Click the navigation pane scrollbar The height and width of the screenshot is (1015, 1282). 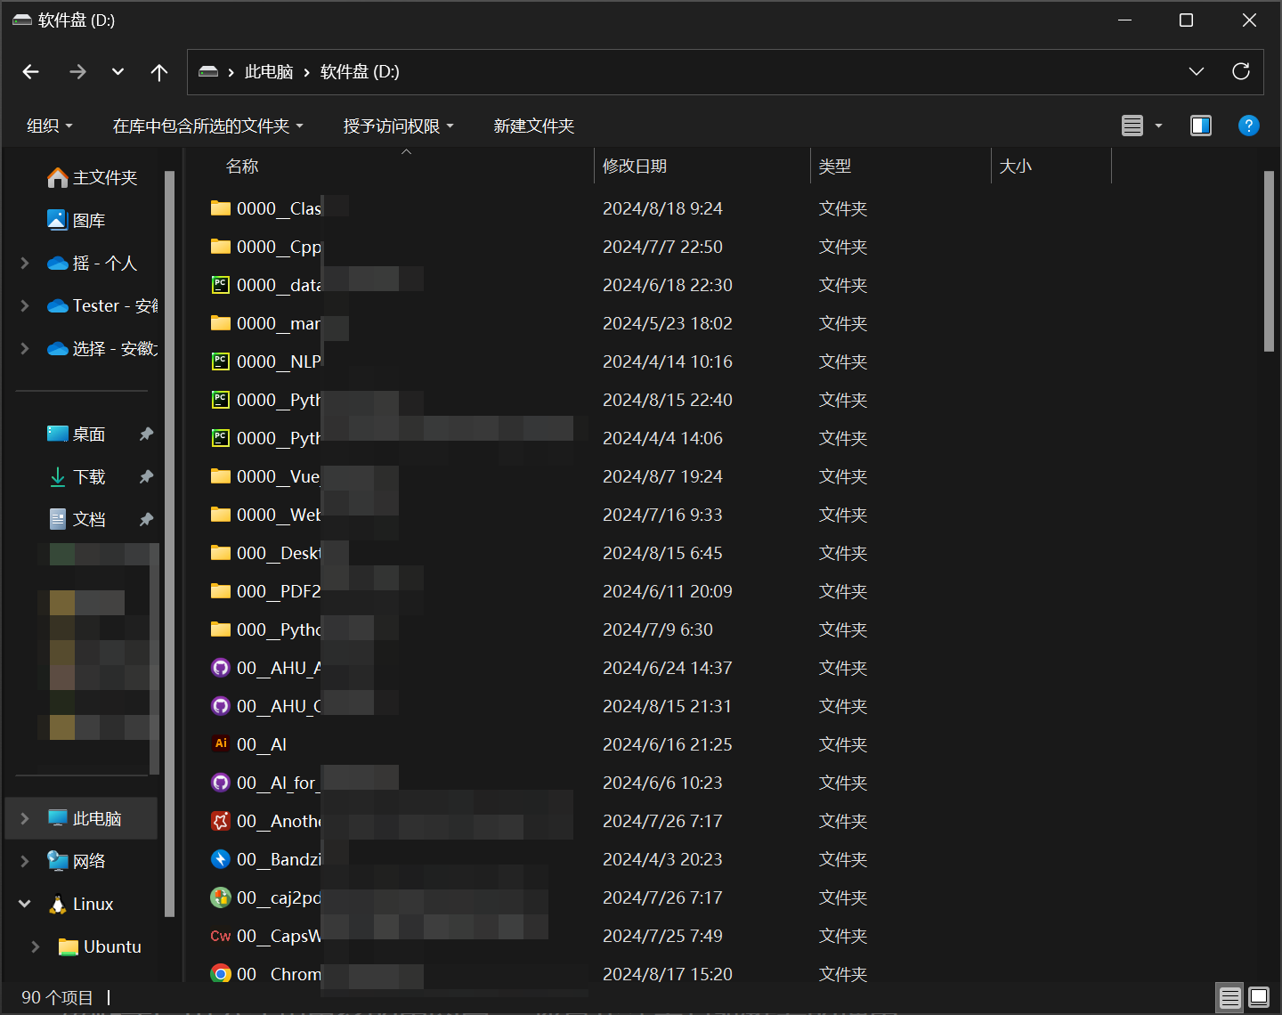pyautogui.click(x=169, y=543)
